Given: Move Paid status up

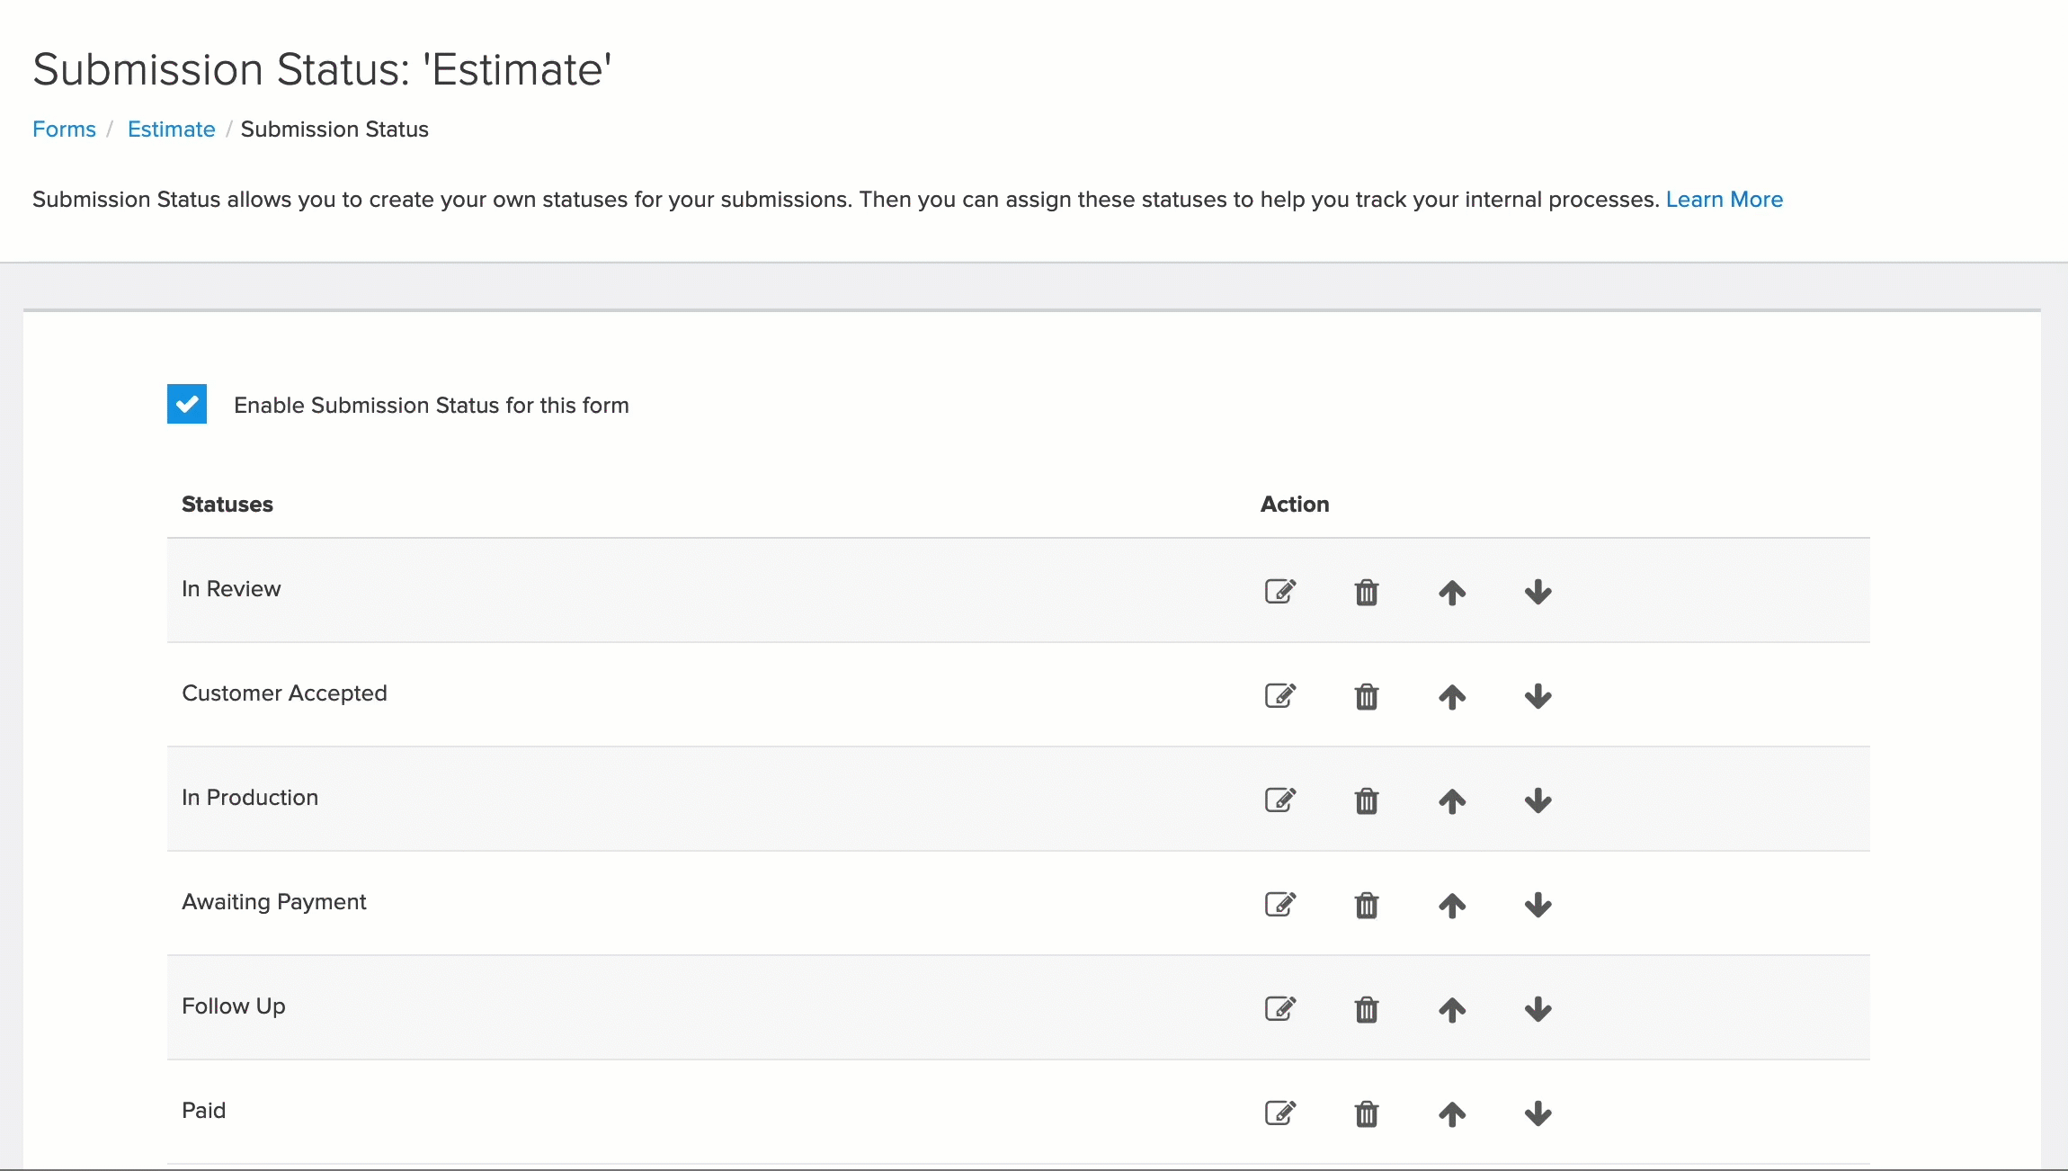Looking at the screenshot, I should 1452,1113.
